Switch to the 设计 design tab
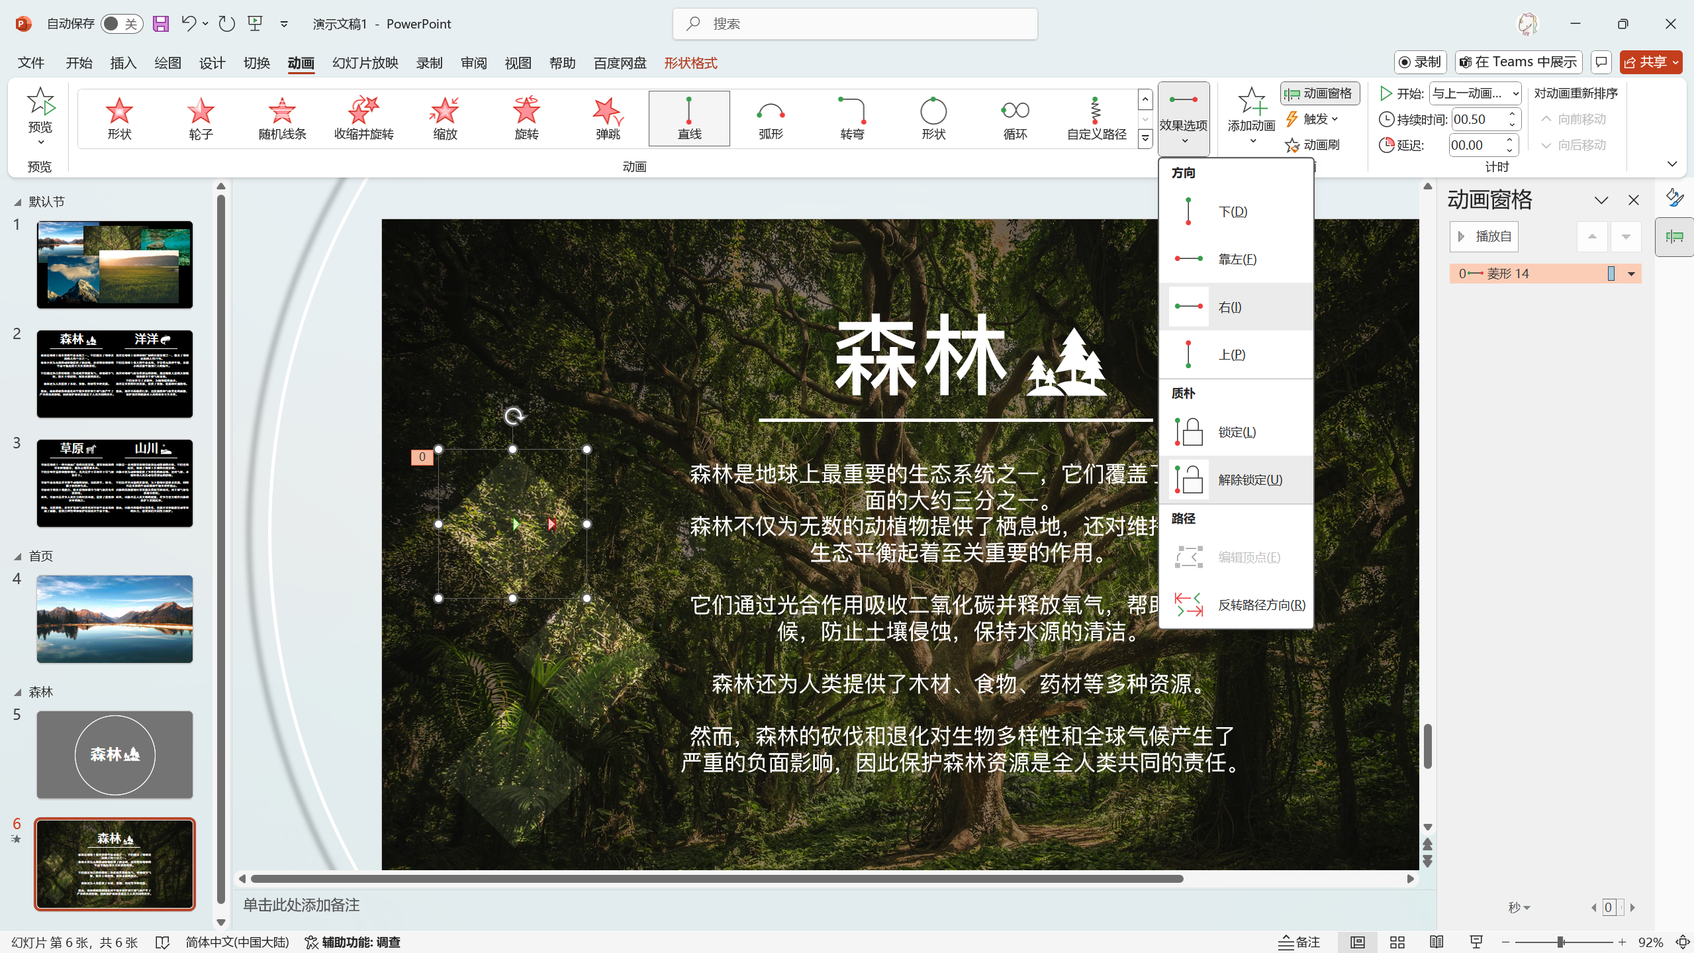The width and height of the screenshot is (1694, 953). [212, 62]
